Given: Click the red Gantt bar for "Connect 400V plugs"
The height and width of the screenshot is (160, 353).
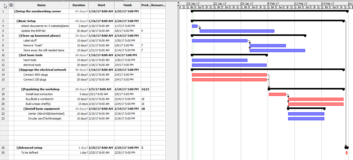Looking at the screenshot, I should (x=229, y=75).
